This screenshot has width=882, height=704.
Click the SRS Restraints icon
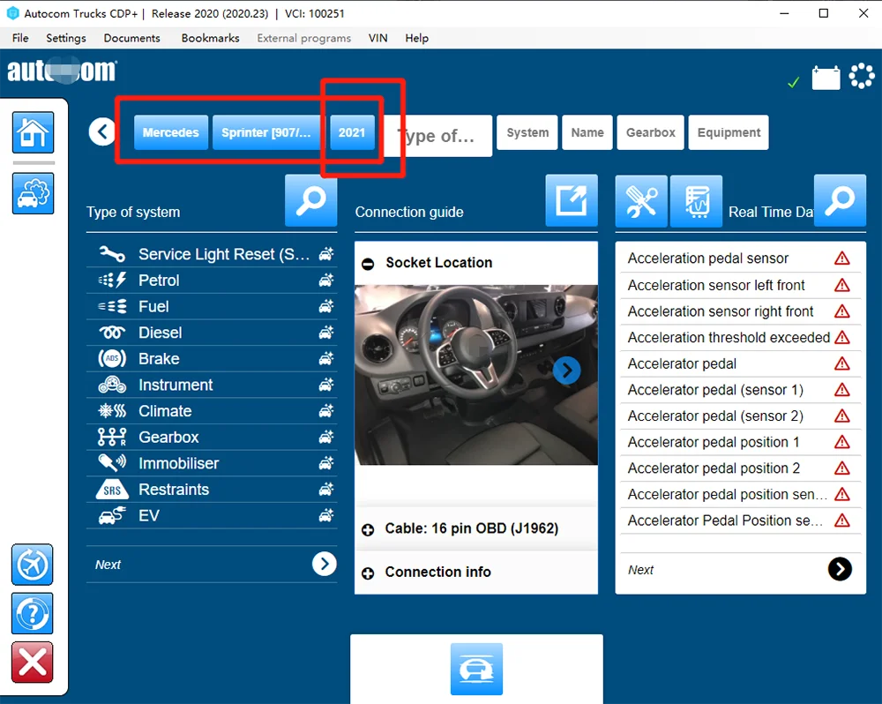pyautogui.click(x=112, y=490)
